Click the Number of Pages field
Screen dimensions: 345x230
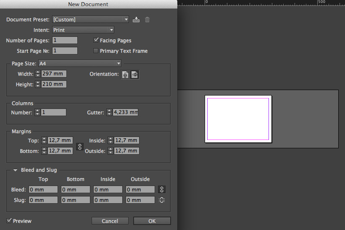[65, 40]
